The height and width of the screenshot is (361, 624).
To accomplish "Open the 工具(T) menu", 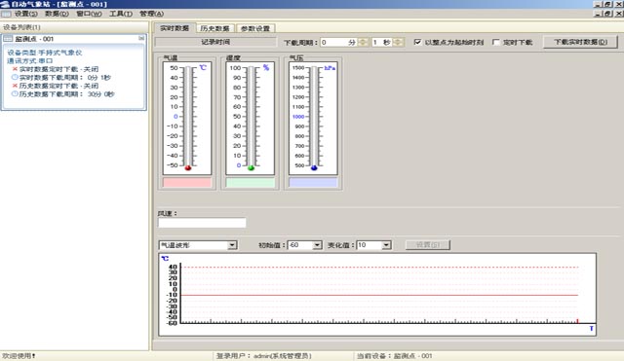I will 121,14.
